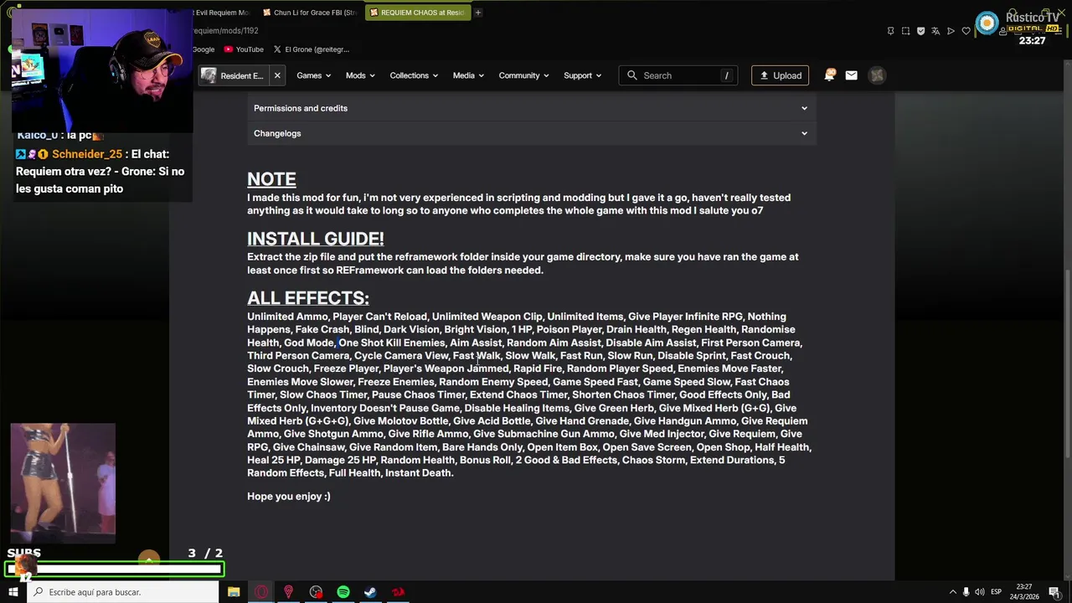The width and height of the screenshot is (1072, 603).
Task: Remove the Resident E... game filter
Action: [x=277, y=75]
